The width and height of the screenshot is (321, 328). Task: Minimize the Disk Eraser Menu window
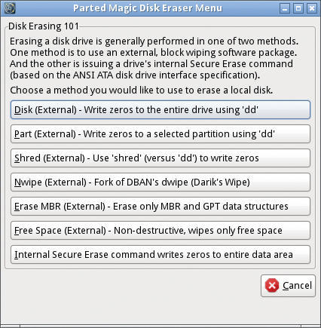coord(285,8)
